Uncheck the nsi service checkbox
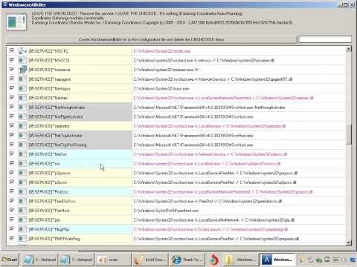 pyautogui.click(x=12, y=163)
